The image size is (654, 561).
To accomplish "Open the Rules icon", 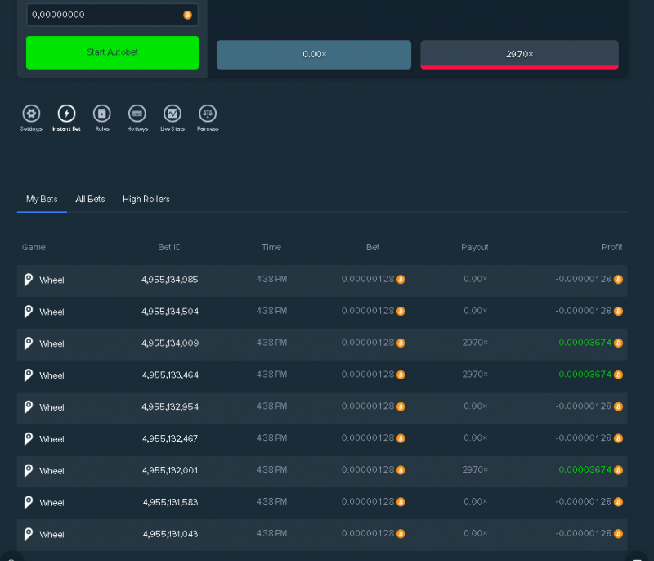I will pyautogui.click(x=101, y=114).
